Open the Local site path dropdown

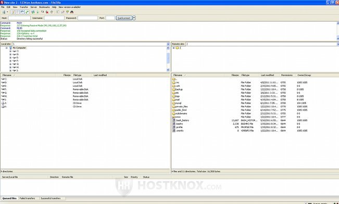coord(168,44)
